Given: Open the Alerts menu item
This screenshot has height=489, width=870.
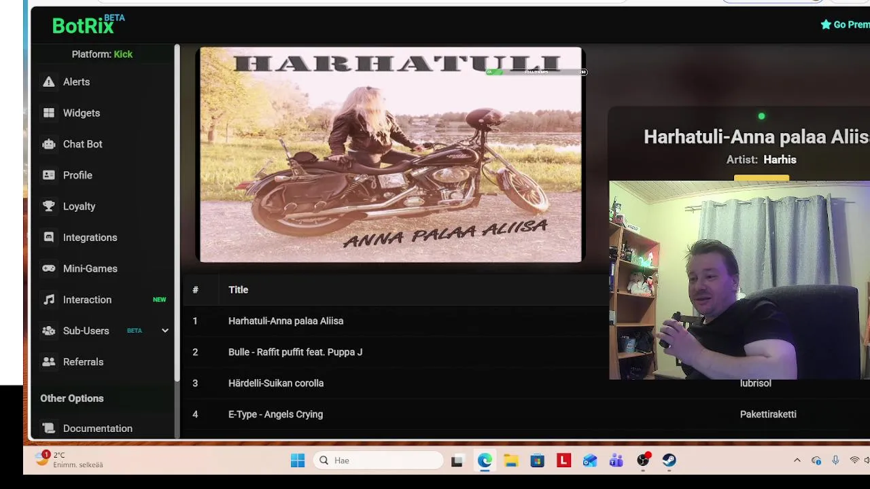Looking at the screenshot, I should (x=76, y=82).
